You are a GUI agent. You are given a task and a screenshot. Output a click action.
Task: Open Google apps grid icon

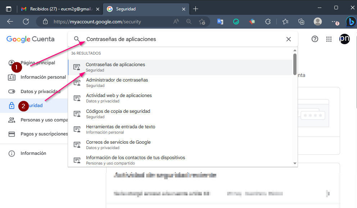pos(329,39)
